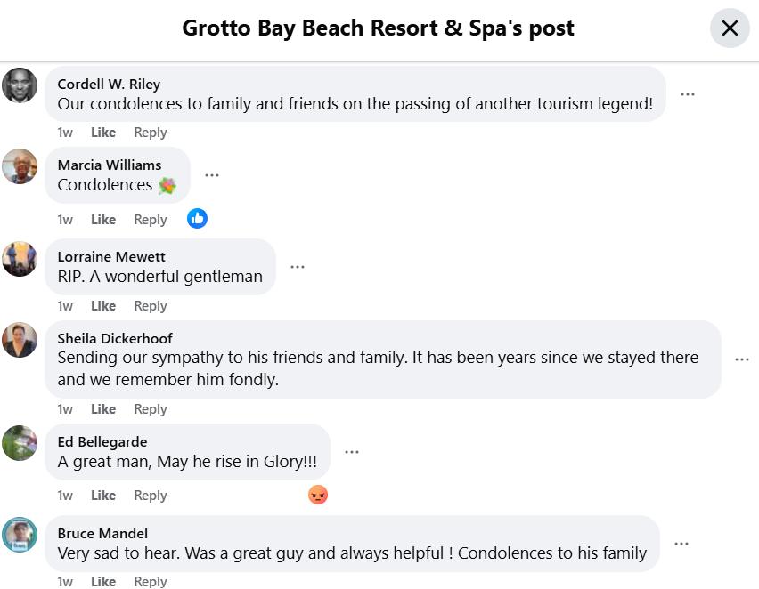Open options menu for Marcia Williams' comment

[x=212, y=175]
